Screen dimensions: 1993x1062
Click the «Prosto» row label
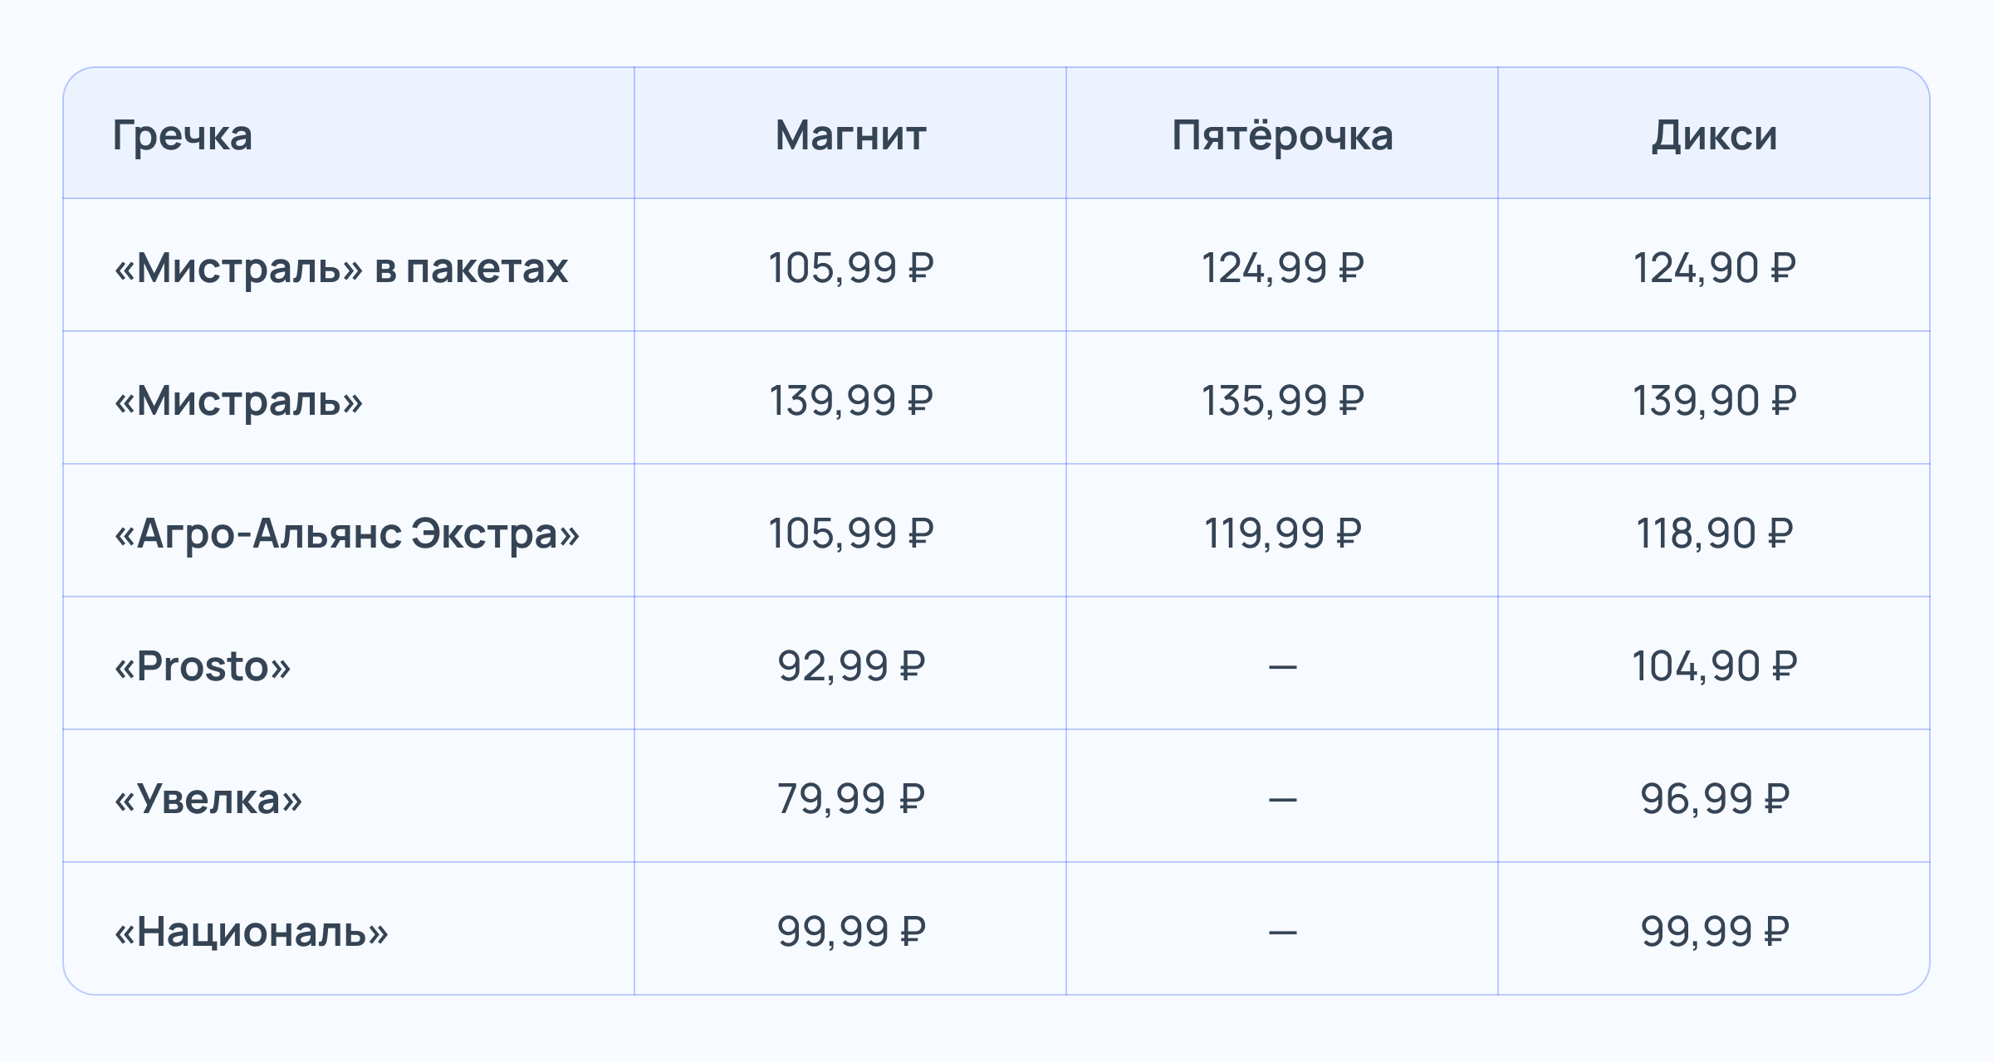tap(203, 666)
